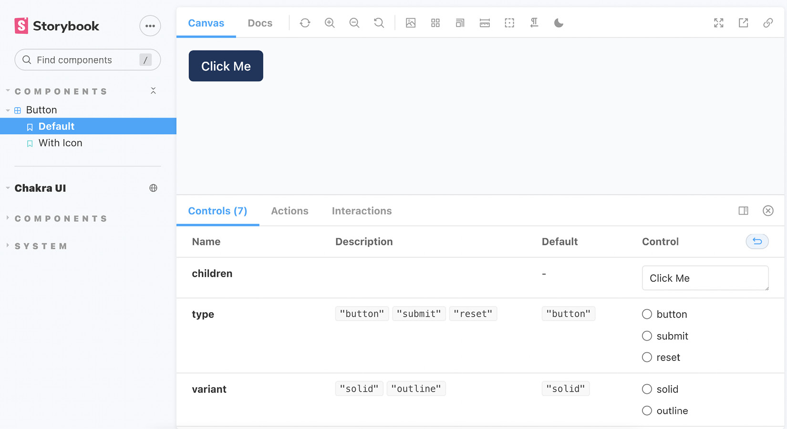Screen dimensions: 787x429
Task: Remount the component with the restart icon
Action: 305,22
